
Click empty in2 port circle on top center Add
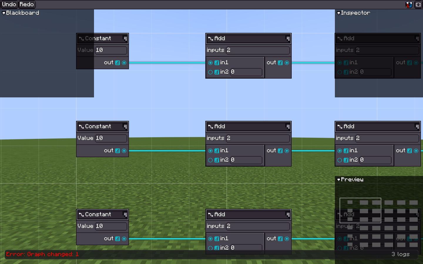[x=210, y=72]
